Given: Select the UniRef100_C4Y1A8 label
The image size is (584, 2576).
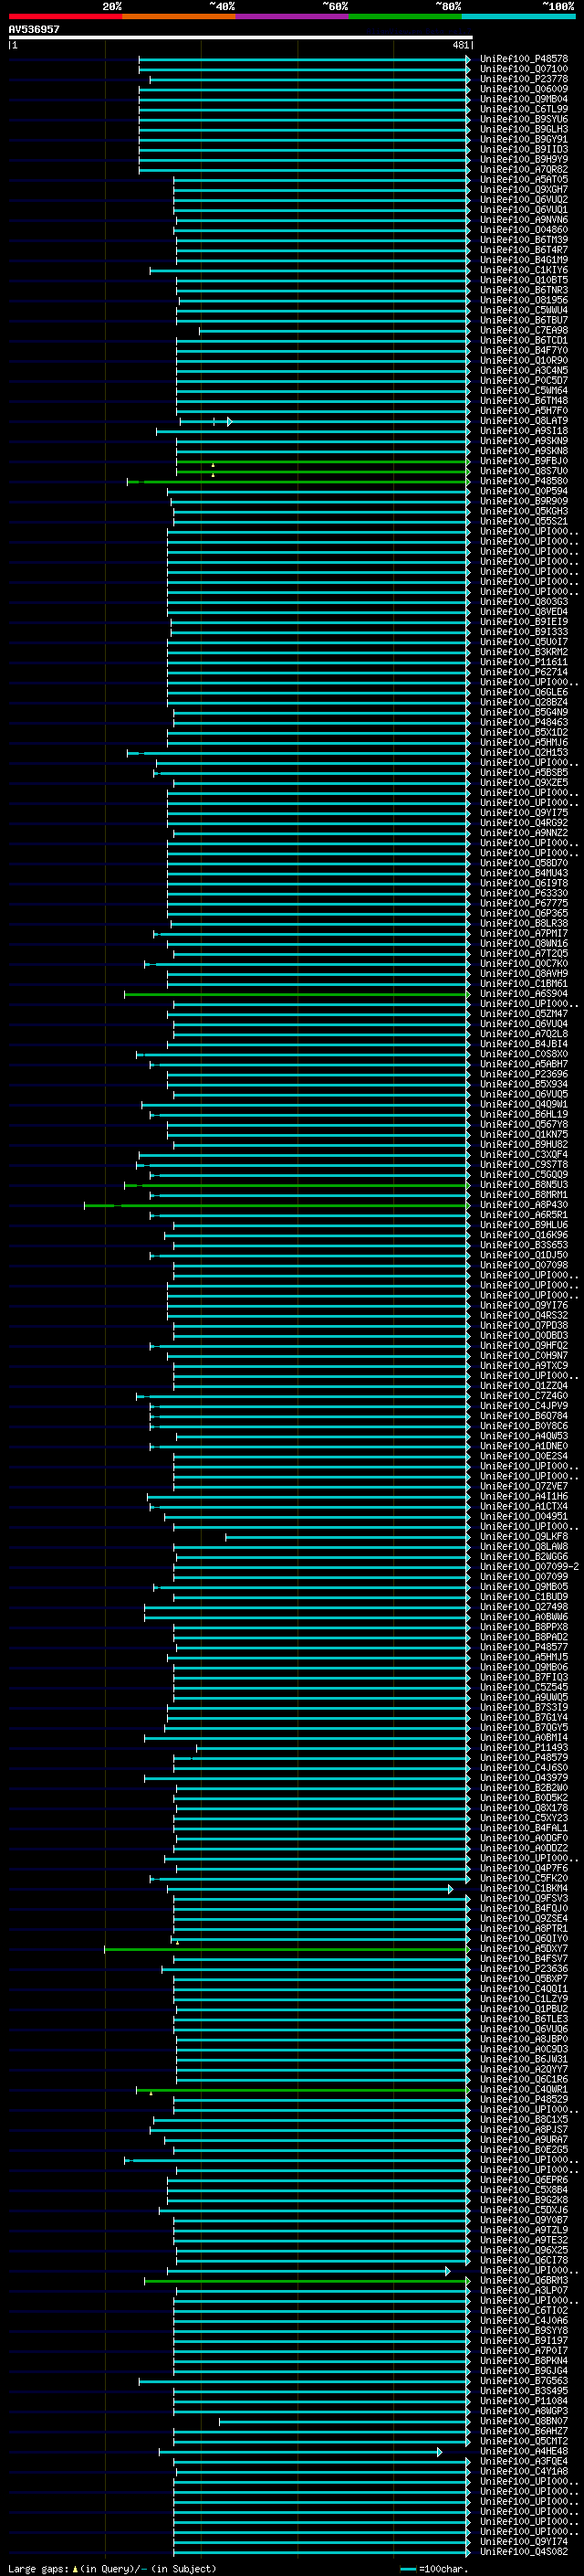Looking at the screenshot, I should click(x=524, y=2472).
